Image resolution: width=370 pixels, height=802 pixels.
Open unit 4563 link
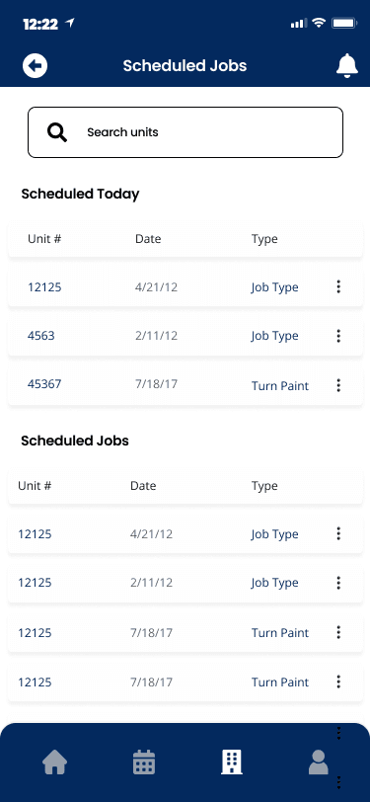tap(40, 336)
